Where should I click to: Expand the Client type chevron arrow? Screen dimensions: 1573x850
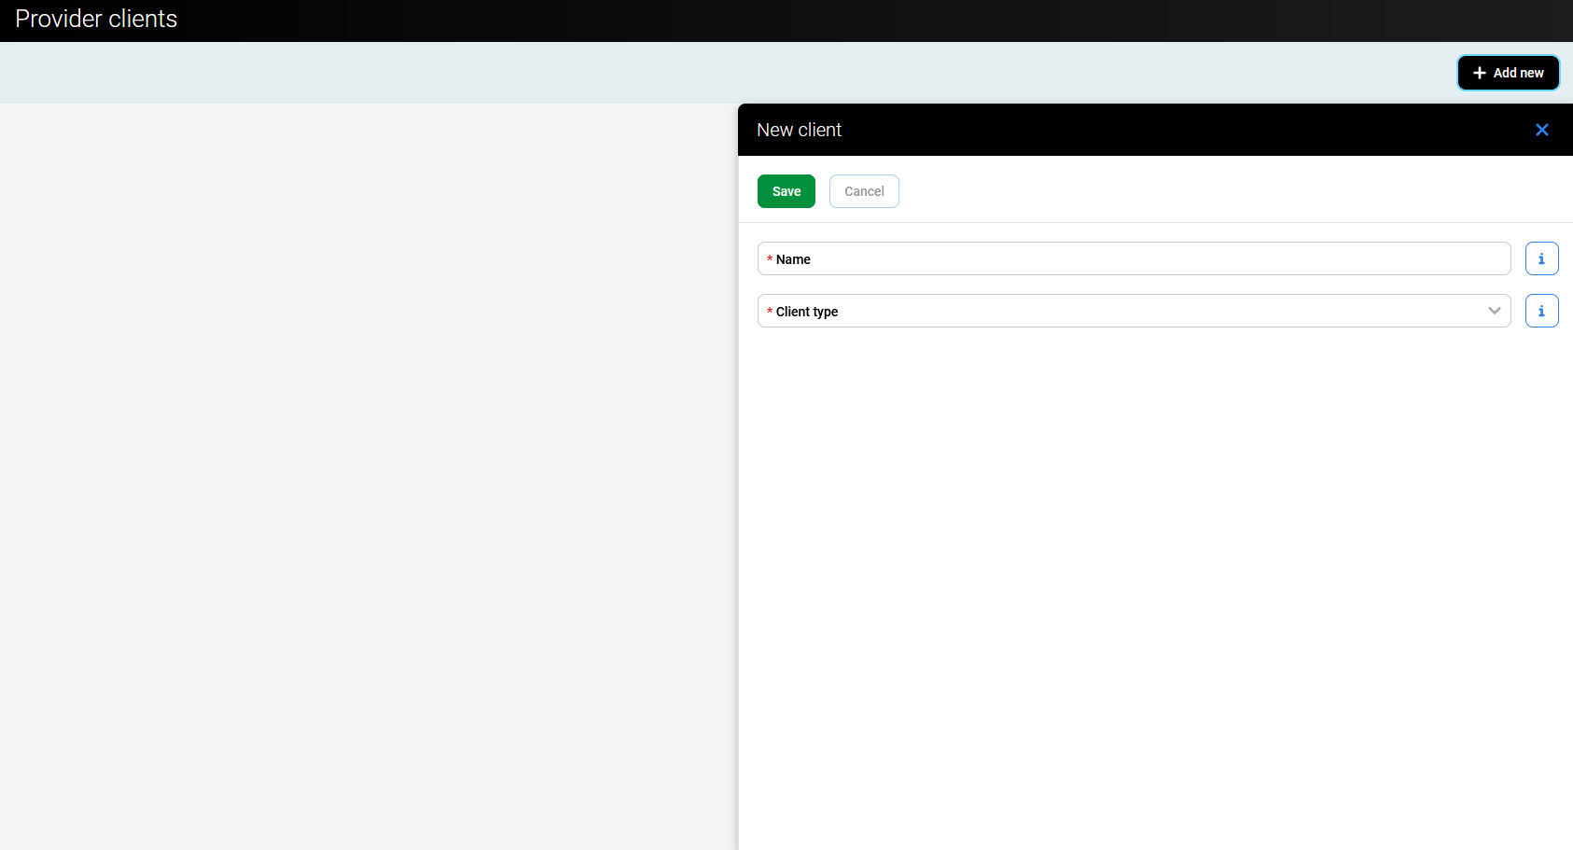pyautogui.click(x=1494, y=311)
